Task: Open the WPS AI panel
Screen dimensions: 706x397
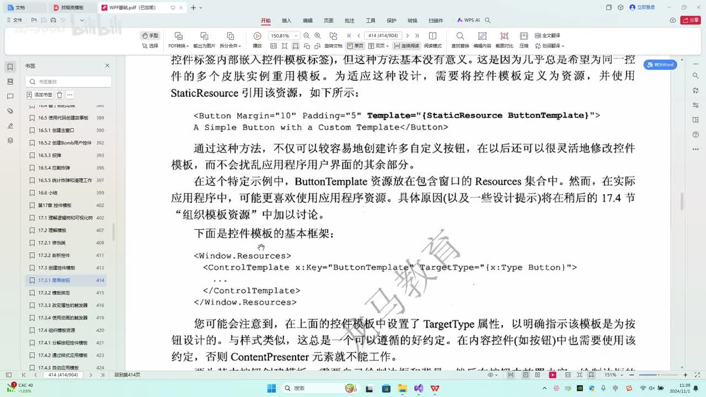Action: click(468, 20)
